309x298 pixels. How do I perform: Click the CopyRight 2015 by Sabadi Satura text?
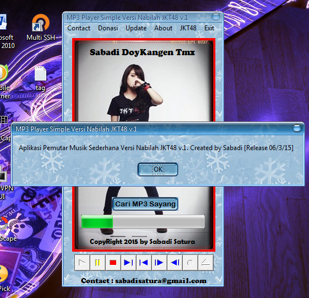tap(142, 242)
